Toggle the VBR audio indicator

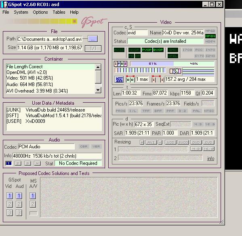[x=96, y=146]
